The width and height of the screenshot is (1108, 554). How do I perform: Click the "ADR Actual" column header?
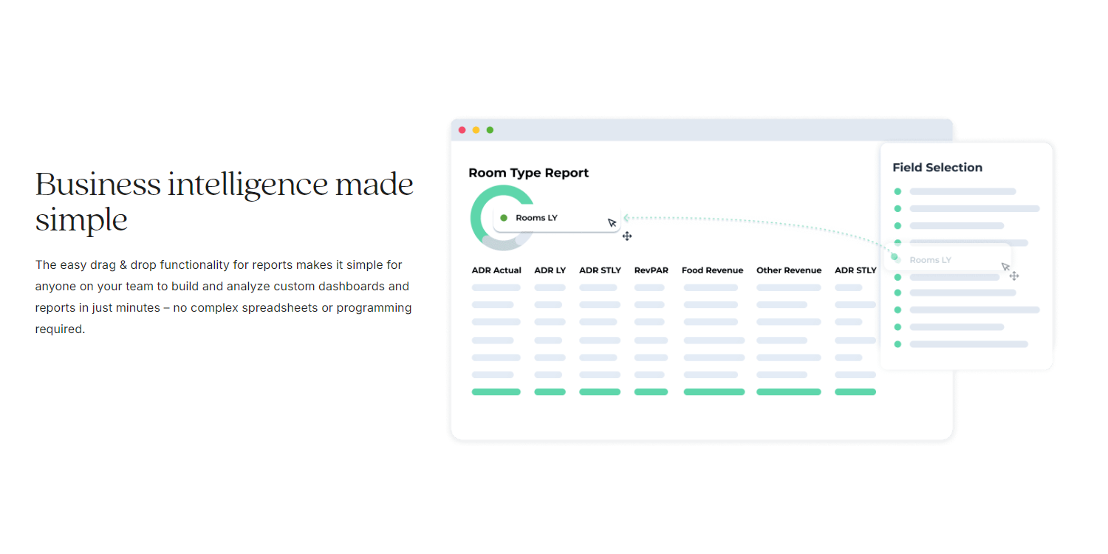pyautogui.click(x=496, y=270)
